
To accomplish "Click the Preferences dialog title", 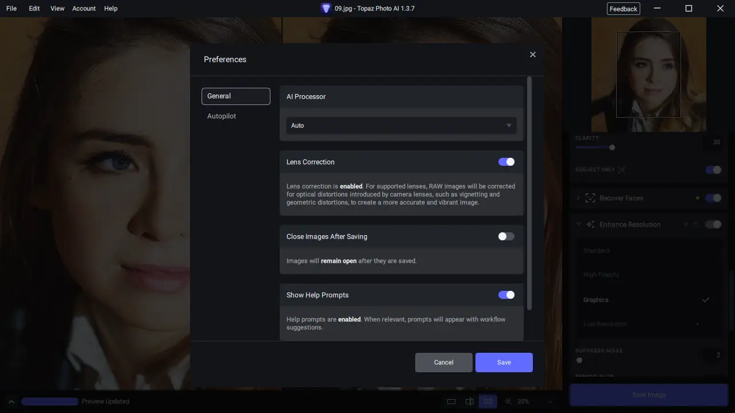I will (x=225, y=60).
